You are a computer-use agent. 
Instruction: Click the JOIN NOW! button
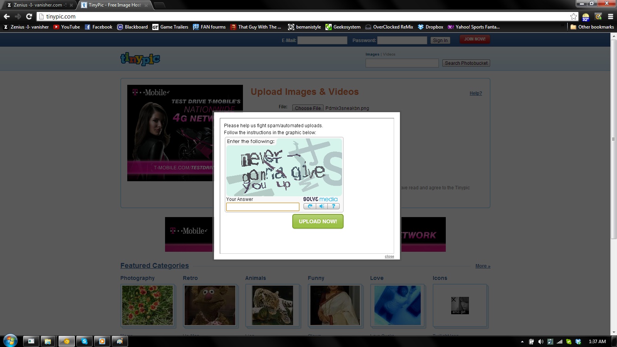coord(475,39)
